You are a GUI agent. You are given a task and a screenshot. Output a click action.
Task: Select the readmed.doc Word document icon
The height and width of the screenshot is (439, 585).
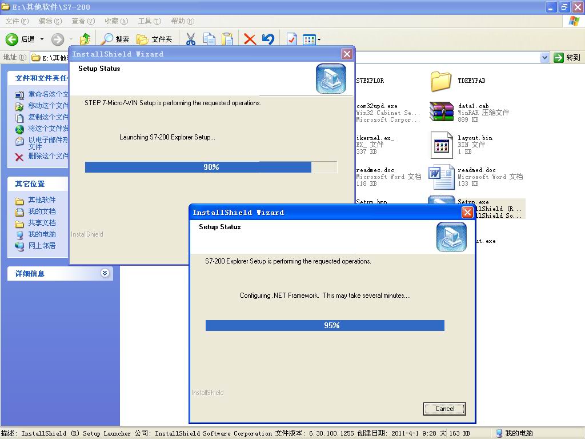(x=440, y=177)
